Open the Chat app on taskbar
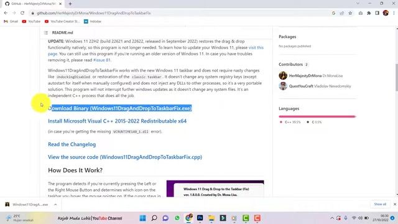Viewport: 398px width, 224px height. (165, 218)
